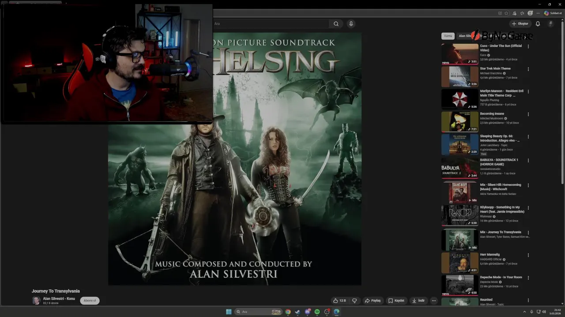This screenshot has height=317, width=565.
Task: Open Steam from the taskbar
Action: point(298,312)
